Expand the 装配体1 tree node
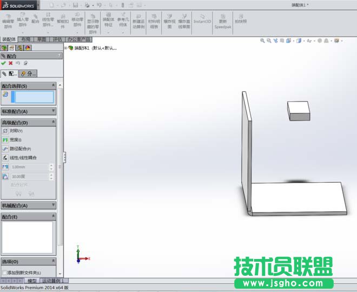Image resolution: width=357 pixels, height=292 pixels. tap(65, 48)
